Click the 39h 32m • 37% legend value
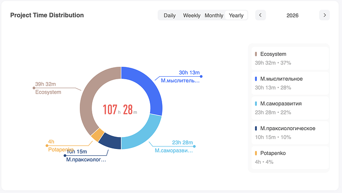The width and height of the screenshot is (342, 193). 273,63
